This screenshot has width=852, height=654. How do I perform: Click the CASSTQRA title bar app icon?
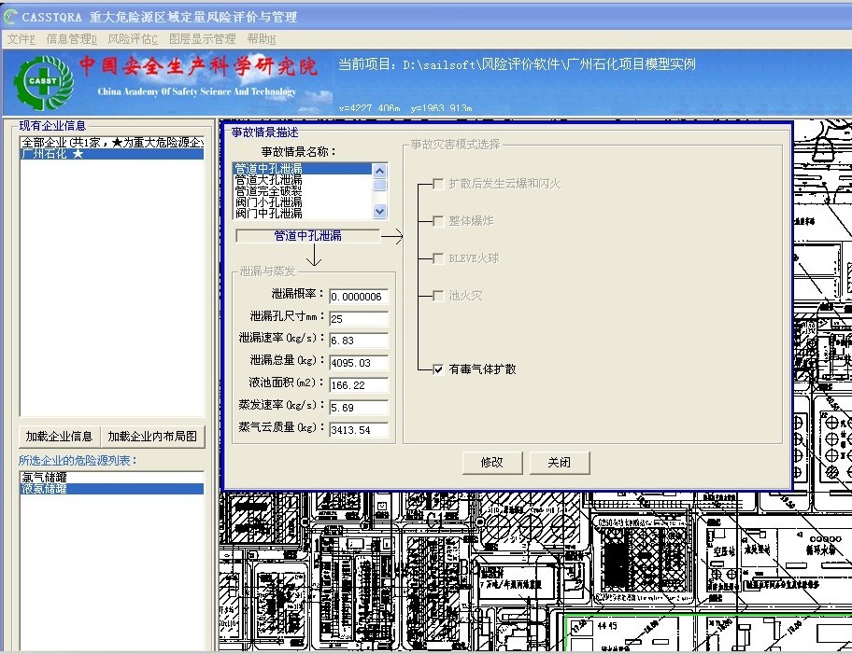11,17
